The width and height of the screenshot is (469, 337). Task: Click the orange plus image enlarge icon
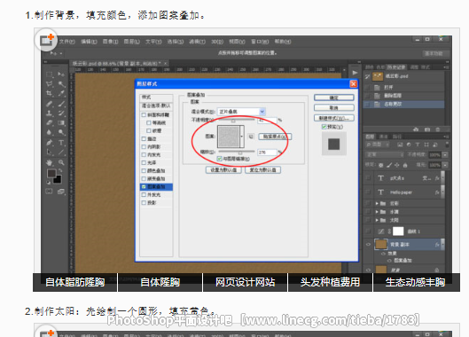point(46,40)
